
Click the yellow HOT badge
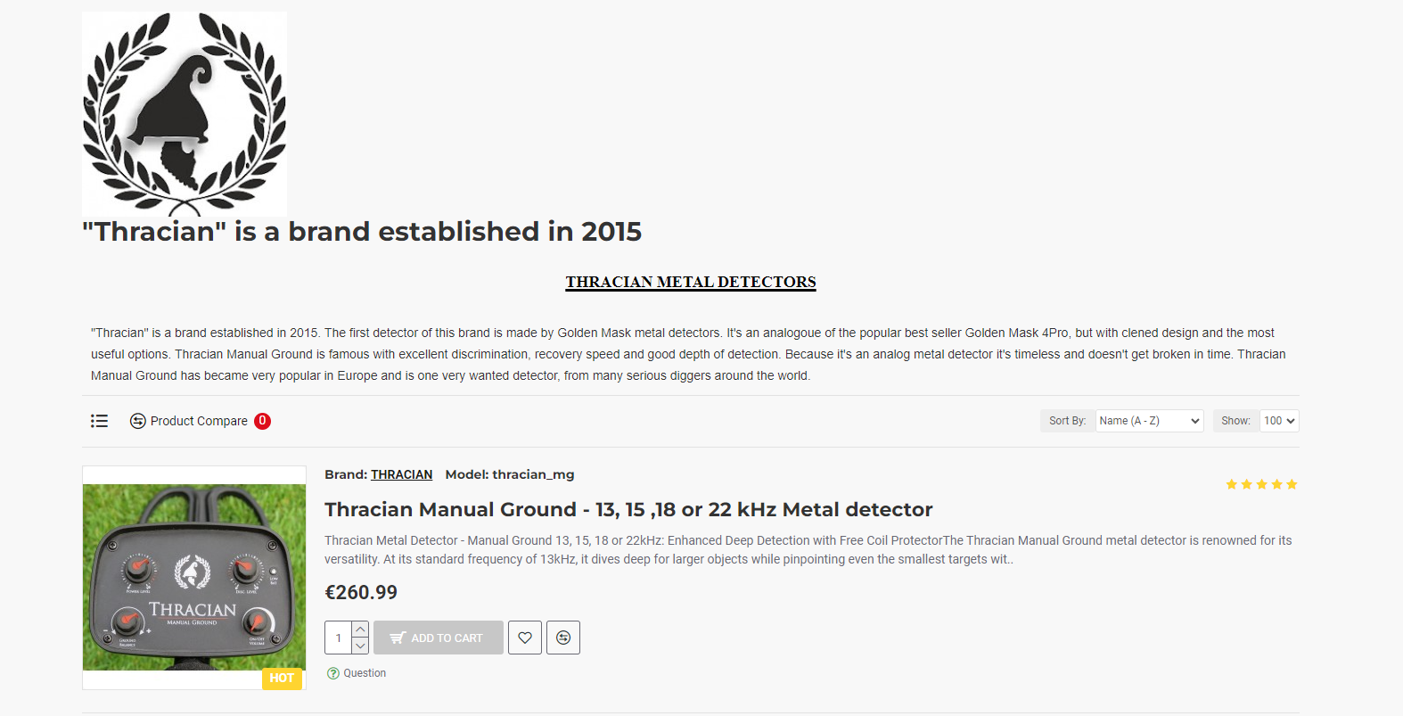pyautogui.click(x=282, y=678)
